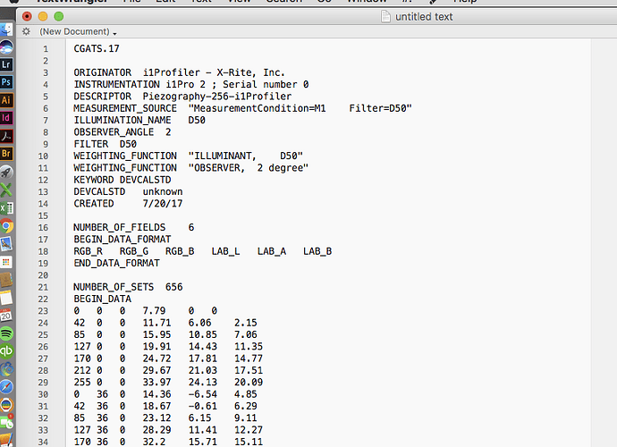Open the brown Contacts book in dock

6,280
